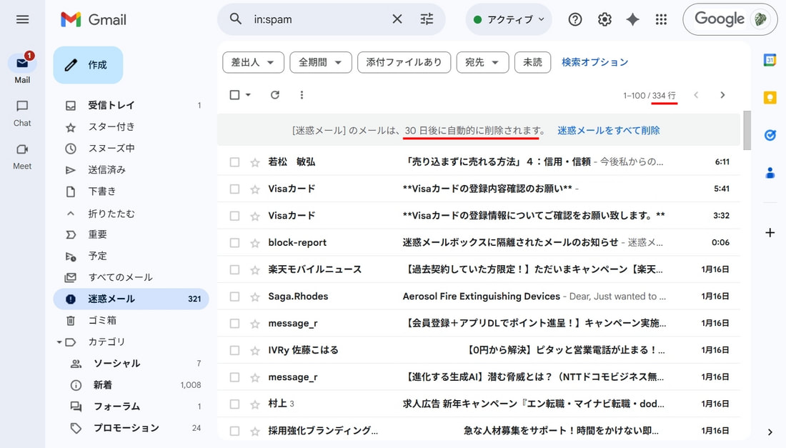The image size is (786, 448).
Task: Open the Gemini sparkle icon in header
Action: click(632, 19)
